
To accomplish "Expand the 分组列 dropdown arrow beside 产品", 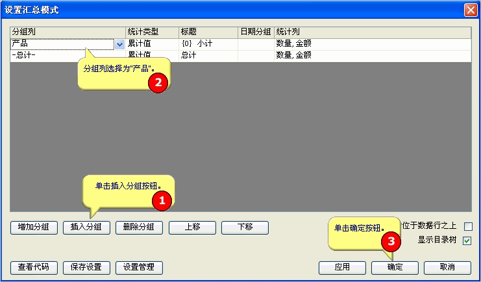I will (119, 44).
